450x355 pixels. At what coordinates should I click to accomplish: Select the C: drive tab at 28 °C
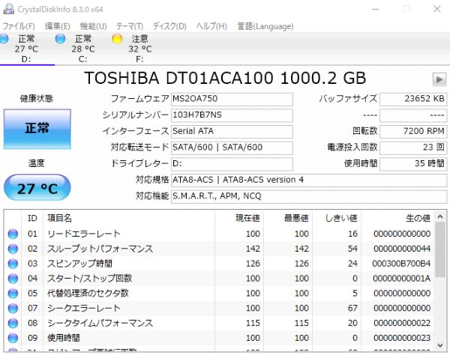point(83,49)
